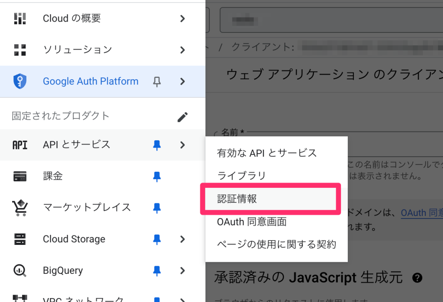443x302 pixels.
Task: Unpin マーケットプレイス from pinned products
Action: [157, 208]
